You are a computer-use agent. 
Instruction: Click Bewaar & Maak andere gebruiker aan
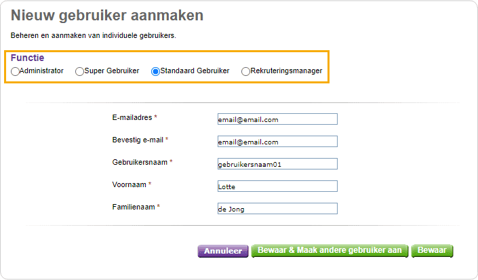coord(330,251)
